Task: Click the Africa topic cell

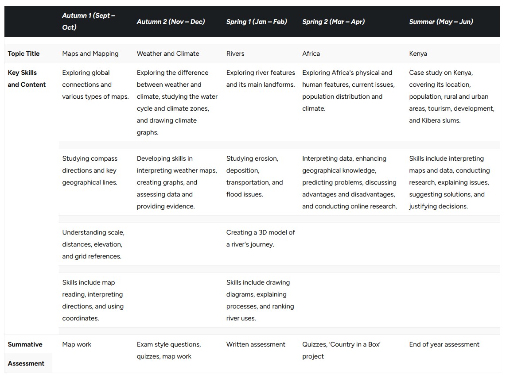Action: click(x=311, y=54)
